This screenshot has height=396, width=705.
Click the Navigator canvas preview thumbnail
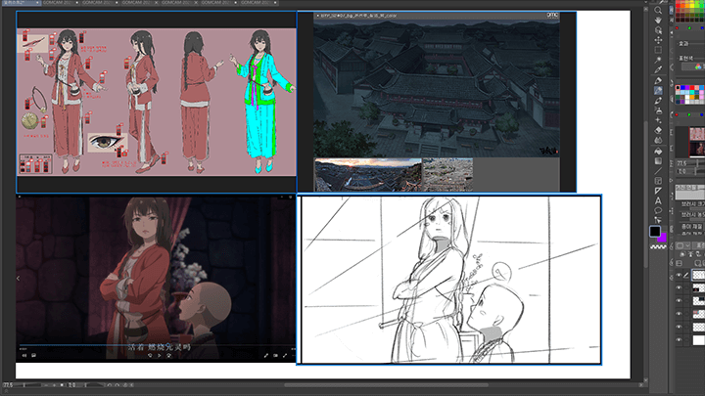[x=697, y=142]
